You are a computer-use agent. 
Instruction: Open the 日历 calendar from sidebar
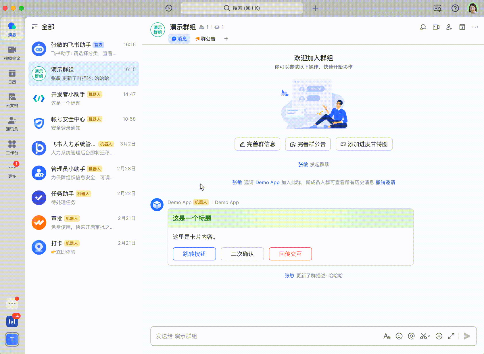[12, 77]
